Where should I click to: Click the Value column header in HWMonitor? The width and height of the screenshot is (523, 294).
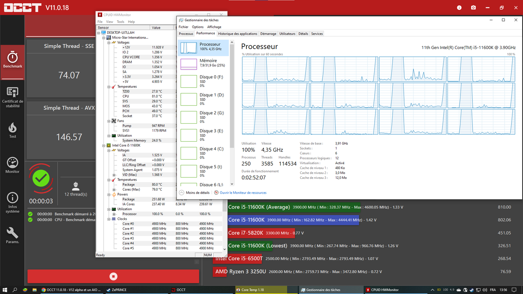(163, 28)
